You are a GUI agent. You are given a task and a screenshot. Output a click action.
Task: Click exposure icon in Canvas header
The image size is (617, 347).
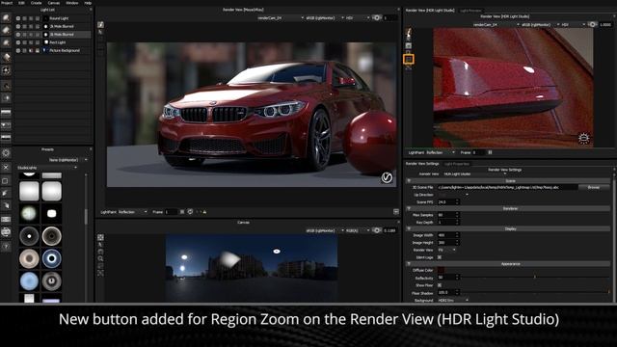click(x=377, y=230)
